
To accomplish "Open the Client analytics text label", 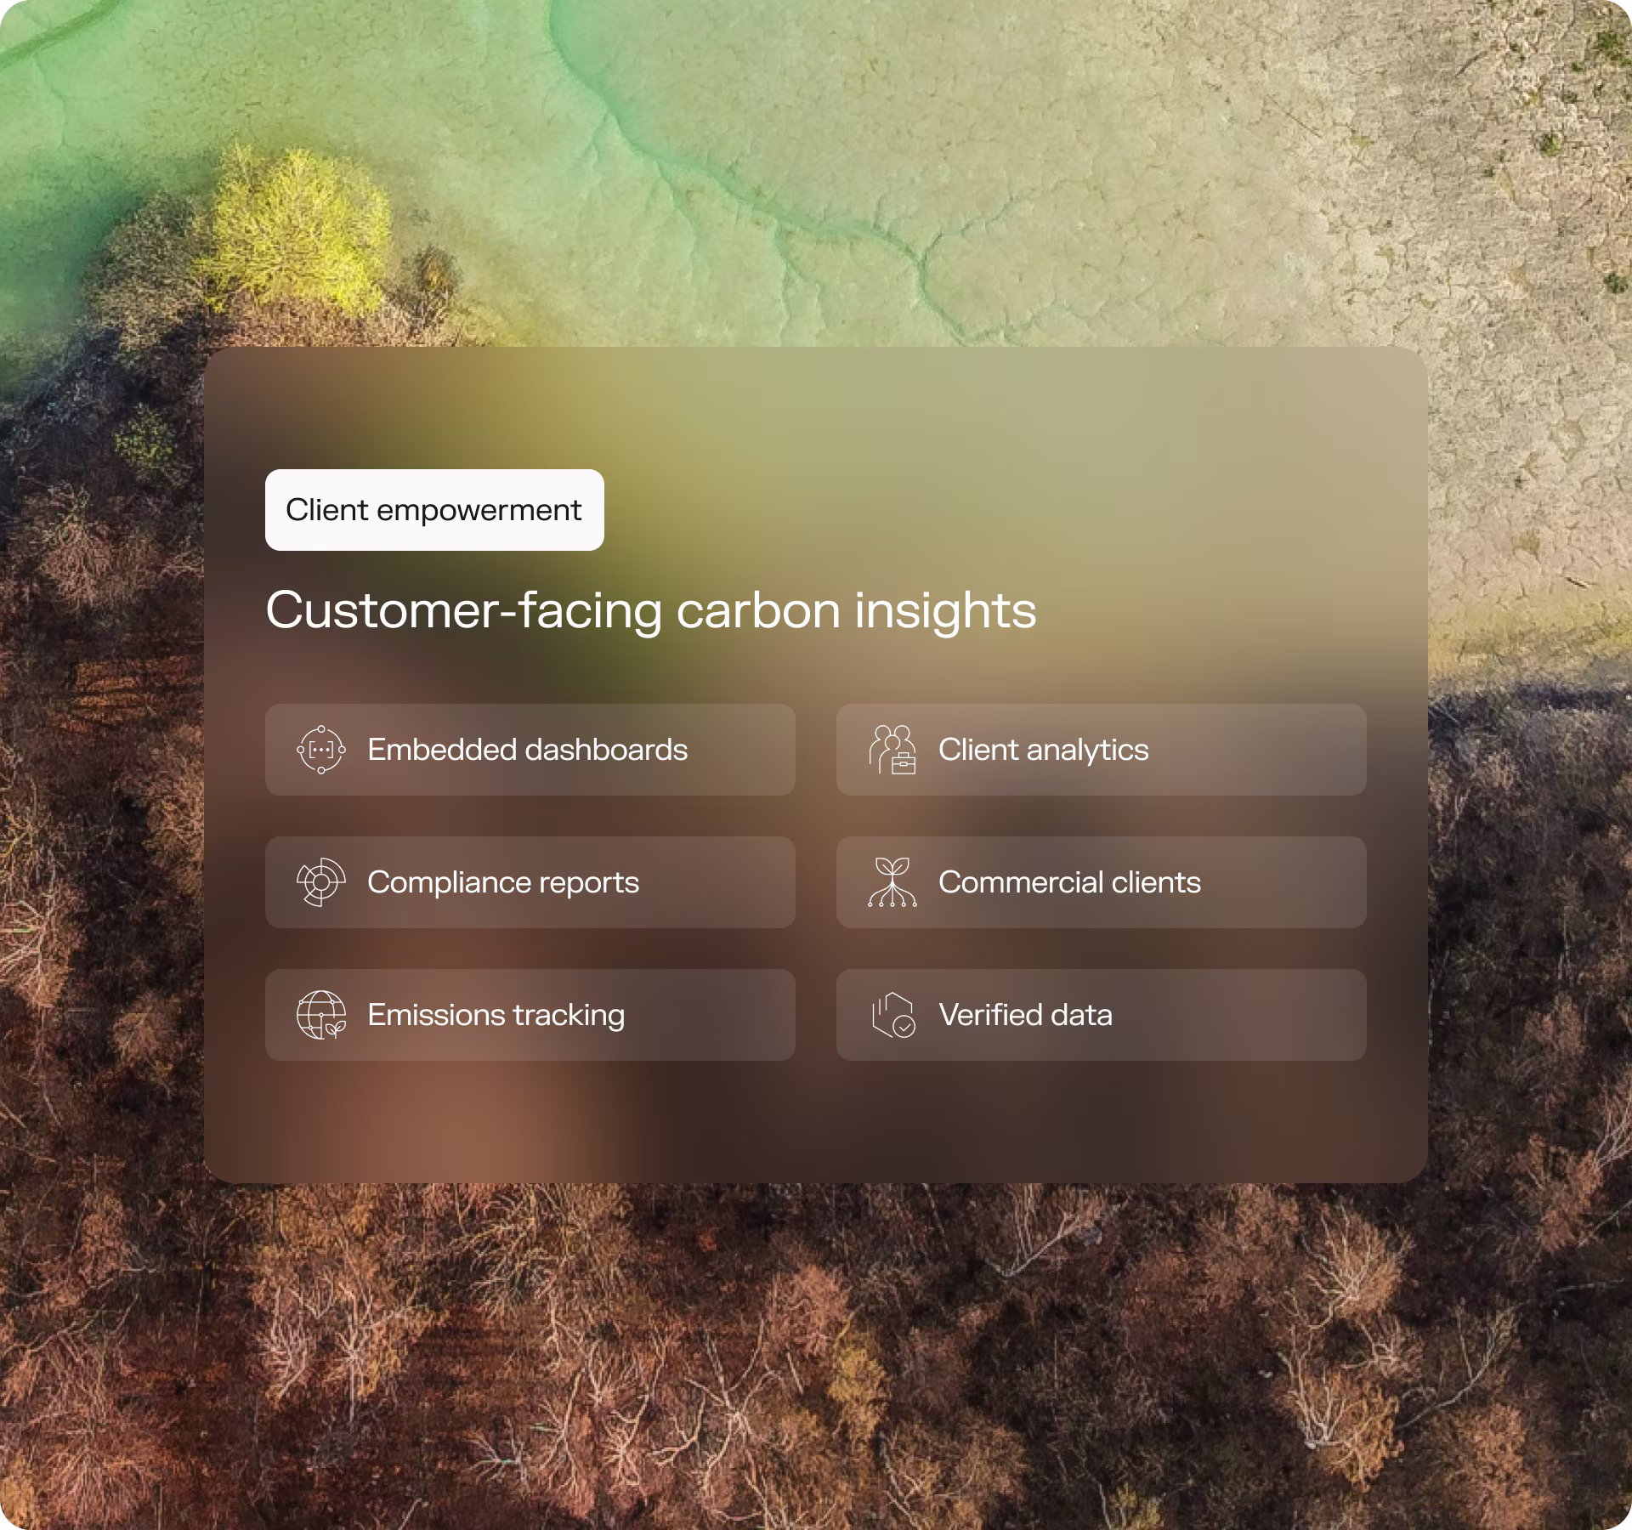I will click(x=1043, y=750).
